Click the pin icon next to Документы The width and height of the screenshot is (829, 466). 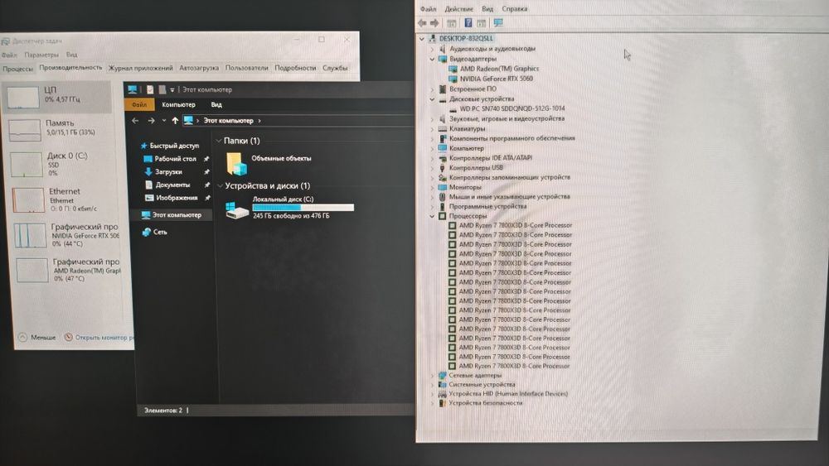pyautogui.click(x=206, y=185)
